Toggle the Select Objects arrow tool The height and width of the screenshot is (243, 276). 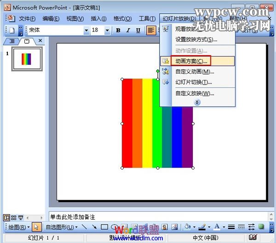[37, 227]
